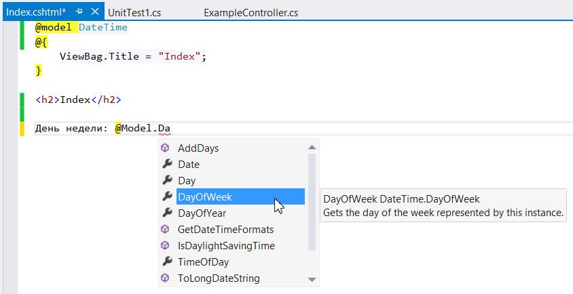
Task: Choose DayOfWeek in the completion list
Action: click(x=240, y=196)
